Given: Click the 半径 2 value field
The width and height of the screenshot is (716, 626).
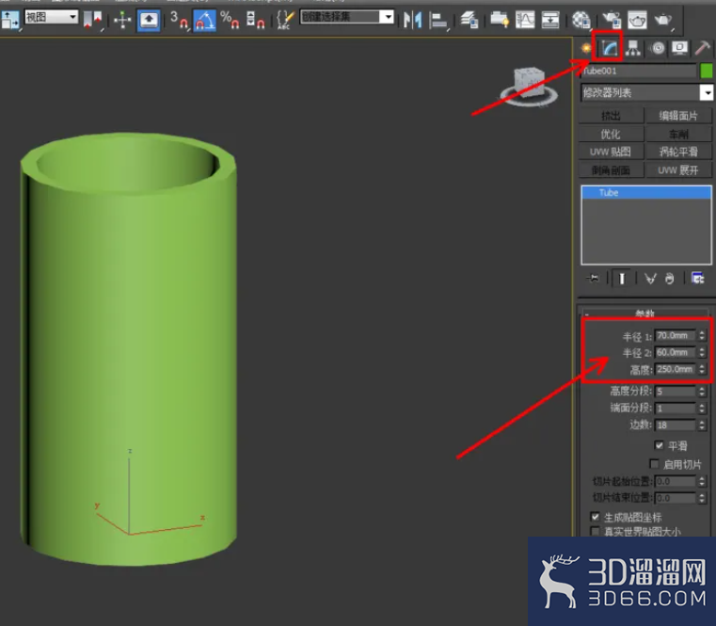Looking at the screenshot, I should coord(676,352).
